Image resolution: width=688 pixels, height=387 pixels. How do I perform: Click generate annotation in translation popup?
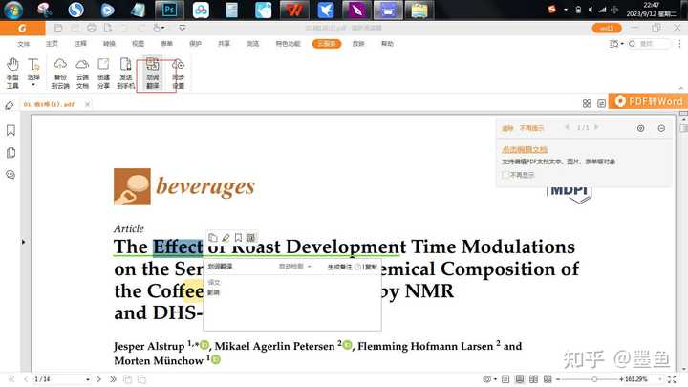tap(339, 267)
